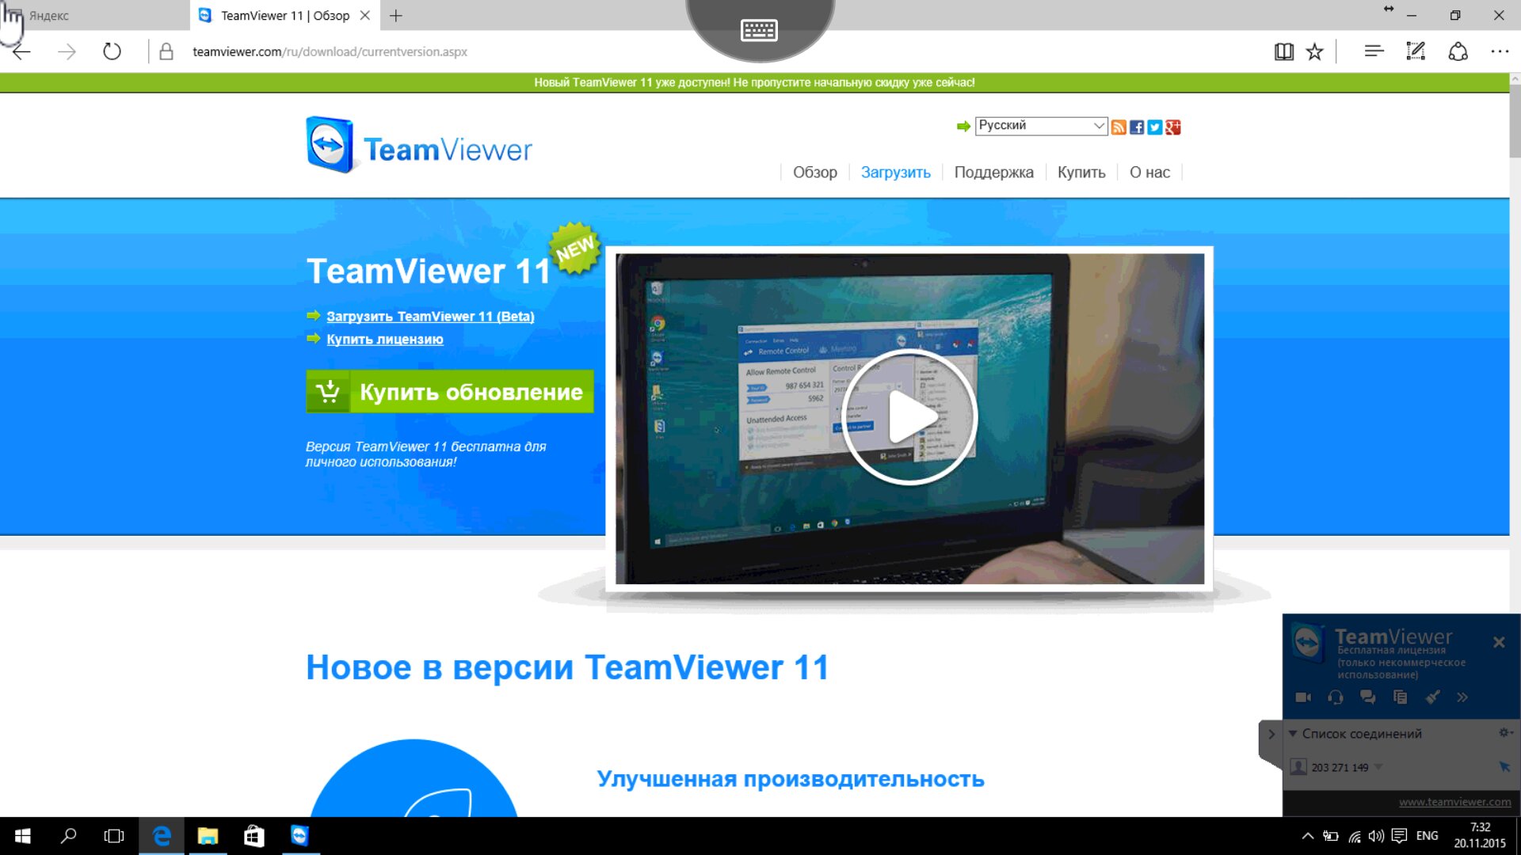Click Загрузить TeamViewer 11 (Beta) link
Image resolution: width=1521 pixels, height=855 pixels.
click(x=430, y=317)
